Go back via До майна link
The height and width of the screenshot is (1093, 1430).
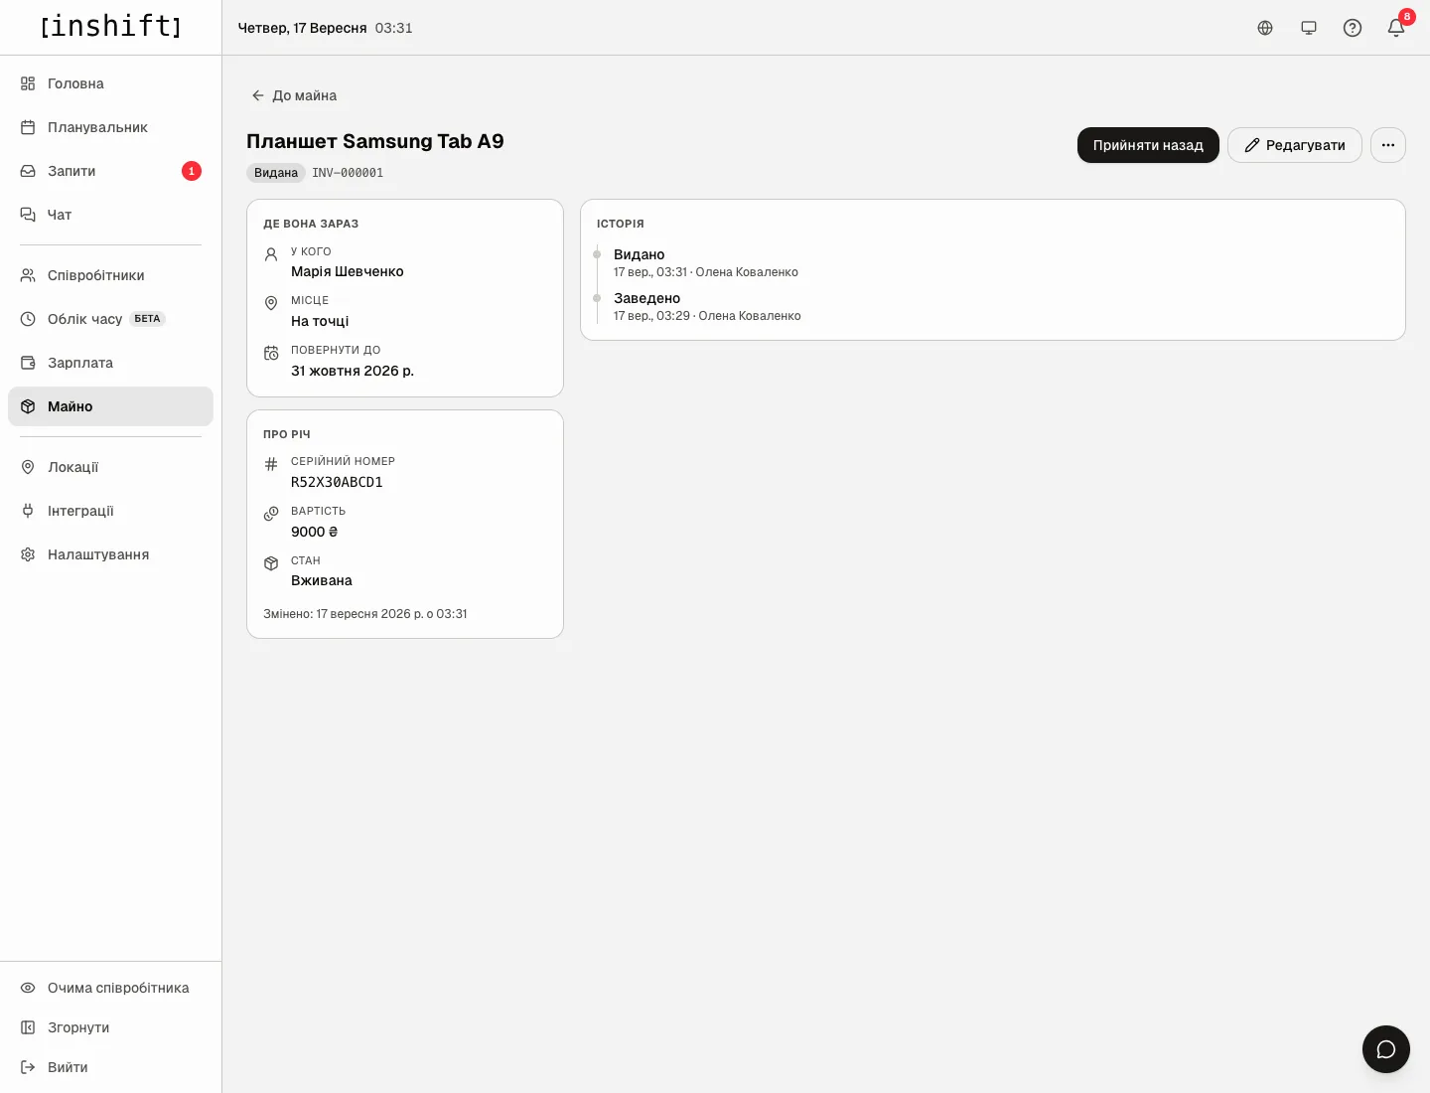pos(294,95)
